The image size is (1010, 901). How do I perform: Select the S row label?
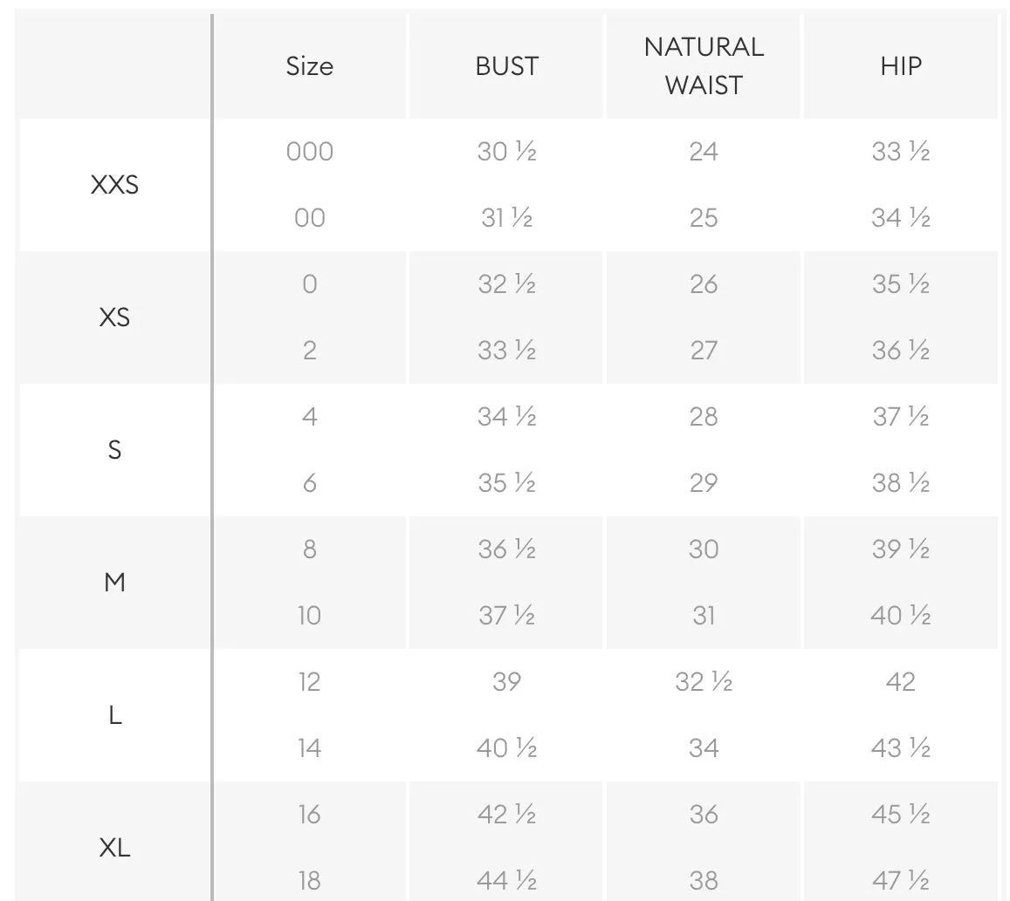pyautogui.click(x=114, y=450)
